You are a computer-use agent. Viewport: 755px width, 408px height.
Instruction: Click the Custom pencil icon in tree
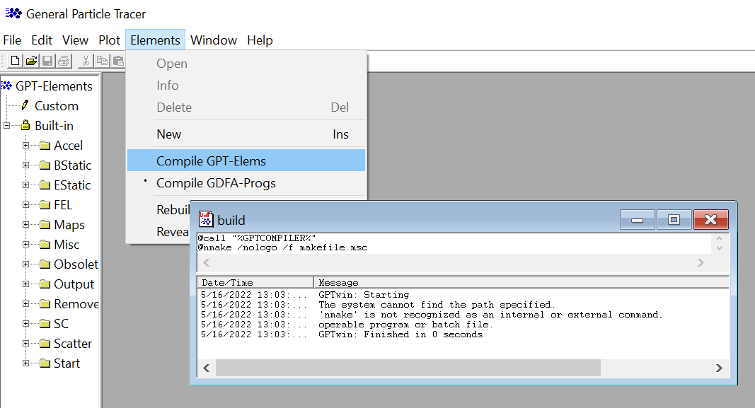pyautogui.click(x=25, y=105)
